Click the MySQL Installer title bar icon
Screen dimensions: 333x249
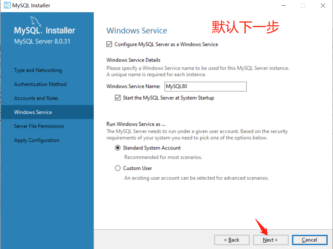point(7,5)
